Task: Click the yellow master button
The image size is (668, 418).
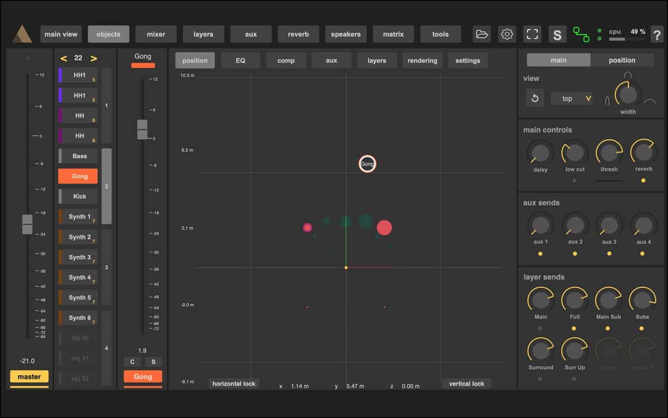Action: (29, 376)
